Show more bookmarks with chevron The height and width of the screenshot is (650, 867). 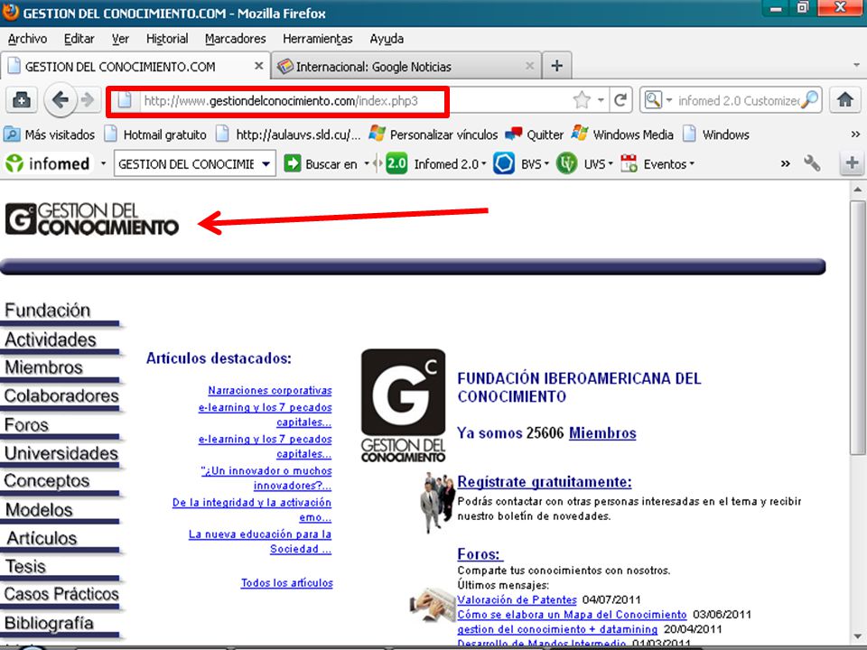[x=855, y=135]
